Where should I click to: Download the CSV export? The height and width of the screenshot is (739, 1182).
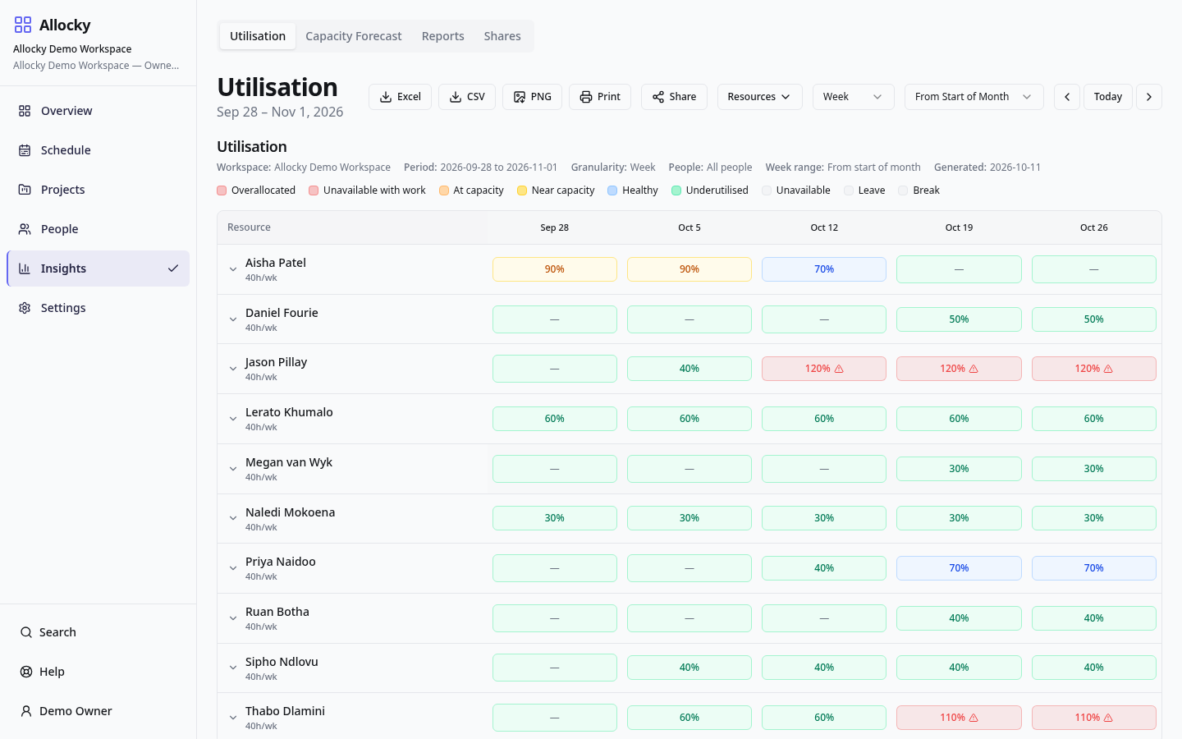pos(467,97)
